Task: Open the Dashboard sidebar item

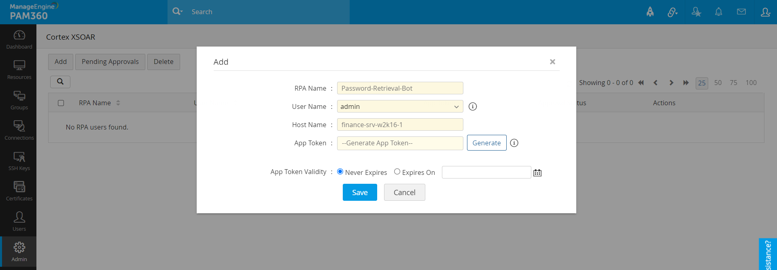Action: (19, 40)
